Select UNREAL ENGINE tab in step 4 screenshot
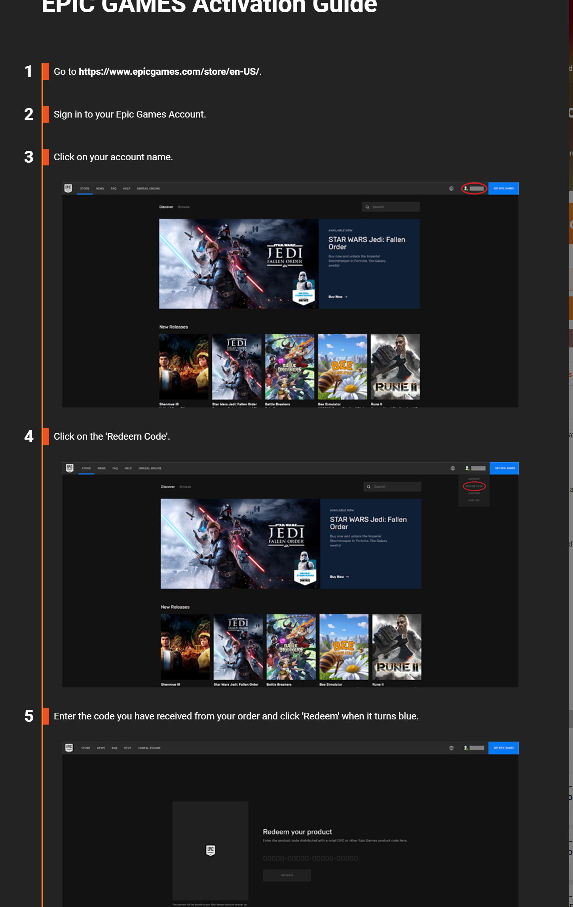573x907 pixels. pyautogui.click(x=150, y=468)
